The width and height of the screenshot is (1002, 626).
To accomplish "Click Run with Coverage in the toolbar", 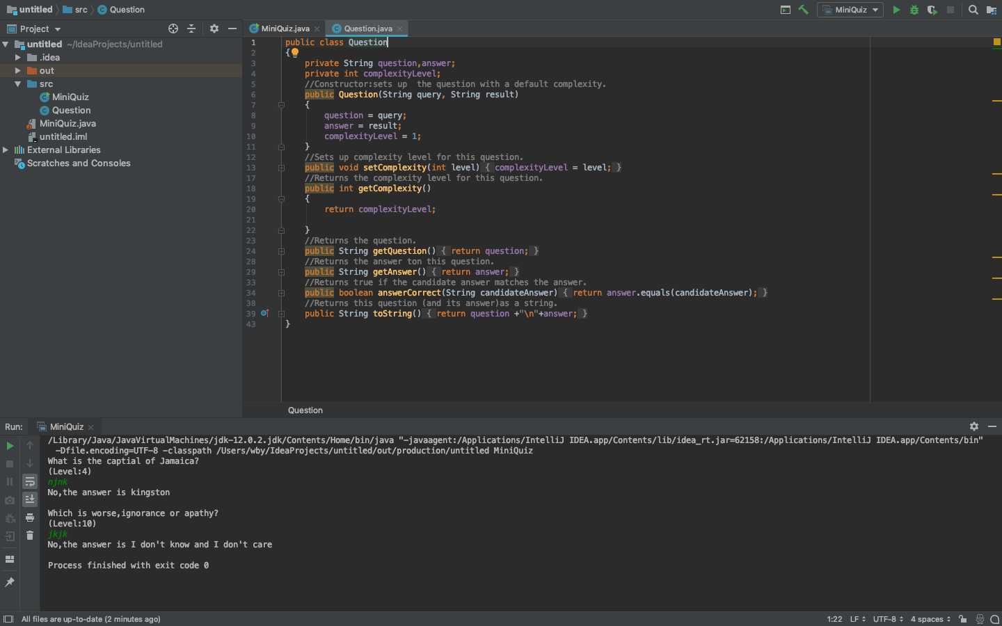I will pos(932,10).
